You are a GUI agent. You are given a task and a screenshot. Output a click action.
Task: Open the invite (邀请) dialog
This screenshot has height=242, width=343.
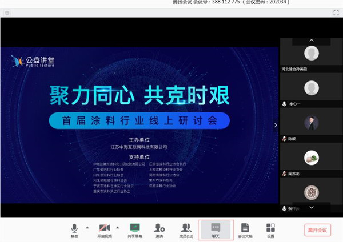[x=159, y=230]
